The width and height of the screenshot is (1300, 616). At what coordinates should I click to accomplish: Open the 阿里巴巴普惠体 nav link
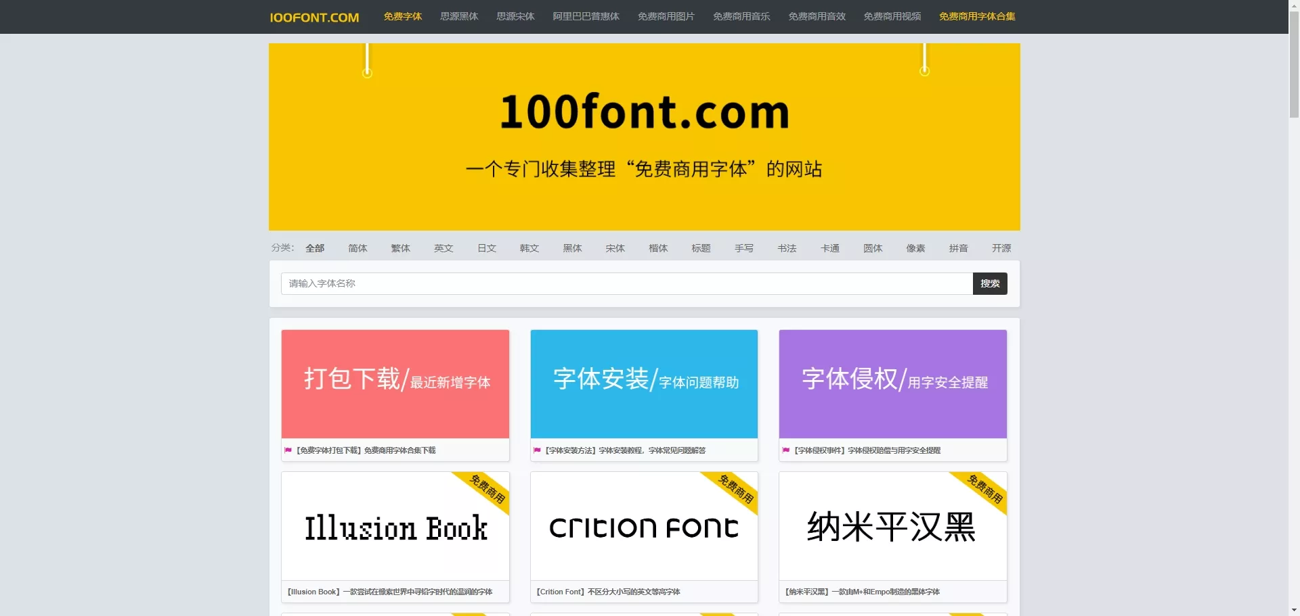point(586,16)
